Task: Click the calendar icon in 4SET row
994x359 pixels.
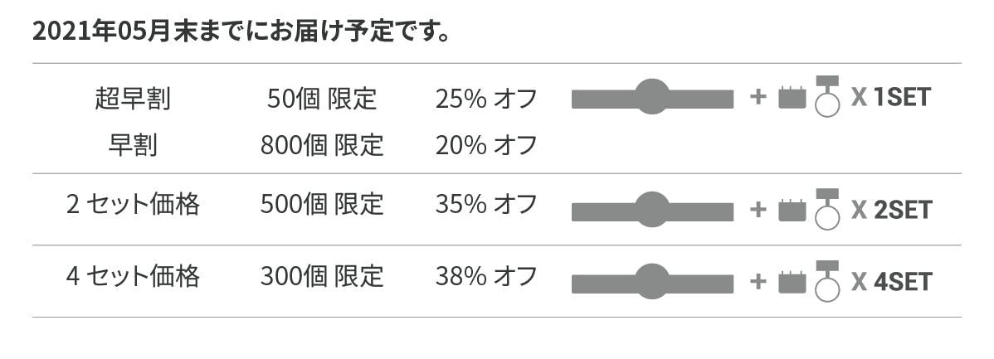Action: [792, 282]
